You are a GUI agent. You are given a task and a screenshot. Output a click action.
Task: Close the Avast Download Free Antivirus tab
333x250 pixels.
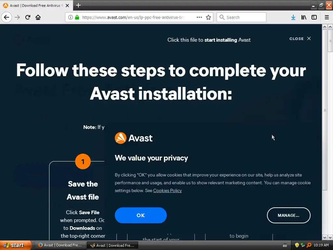coord(67,6)
